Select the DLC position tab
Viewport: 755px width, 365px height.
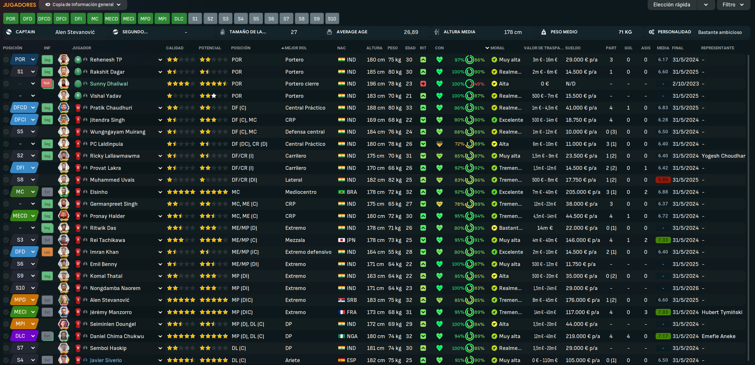179,19
